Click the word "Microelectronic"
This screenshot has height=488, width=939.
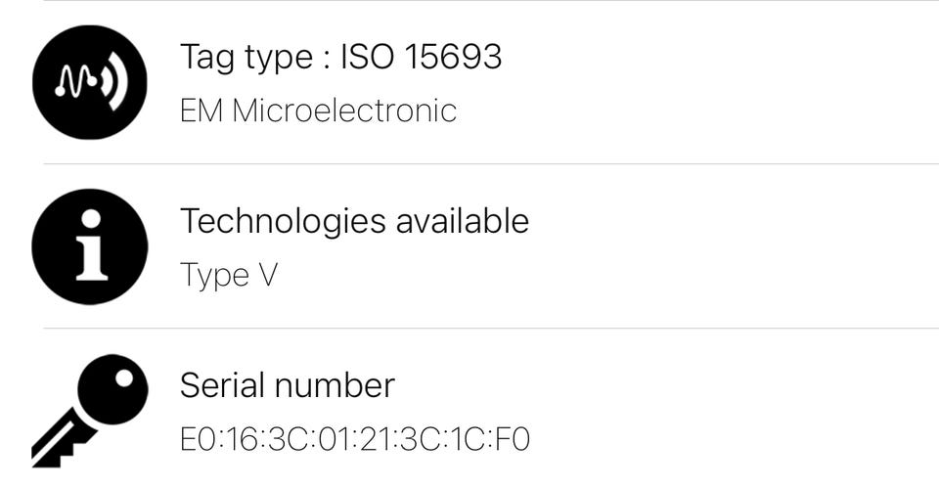pyautogui.click(x=344, y=111)
